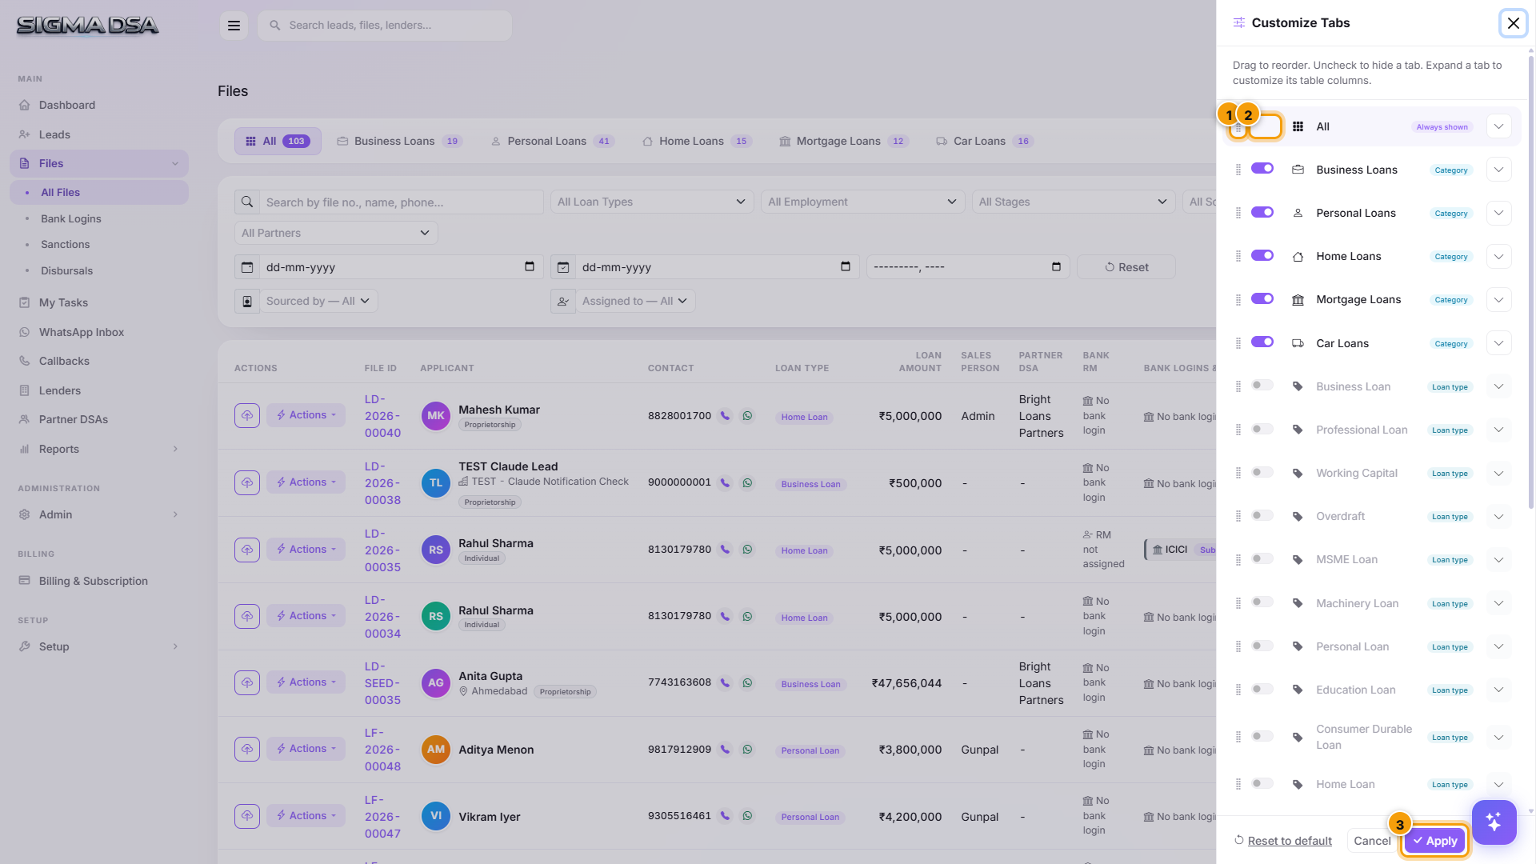Viewport: 1536px width, 864px height.
Task: Click upload icon for Aditya Menon row
Action: [247, 749]
